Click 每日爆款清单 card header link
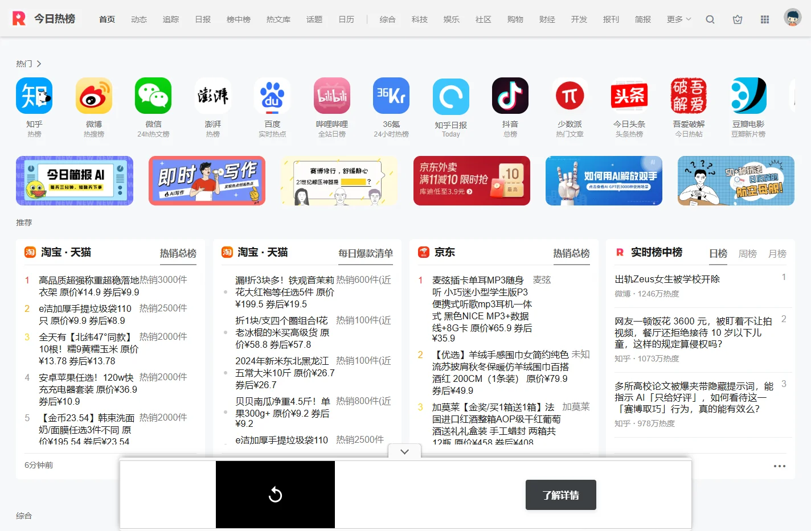The height and width of the screenshot is (531, 811). (x=366, y=254)
